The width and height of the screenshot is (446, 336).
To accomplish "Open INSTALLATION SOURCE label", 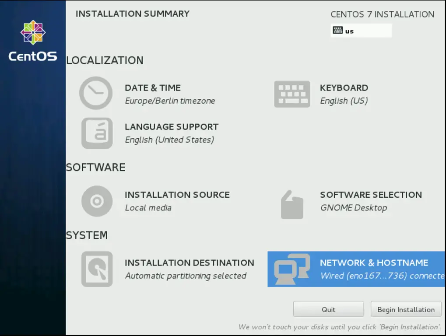I will coord(177,195).
